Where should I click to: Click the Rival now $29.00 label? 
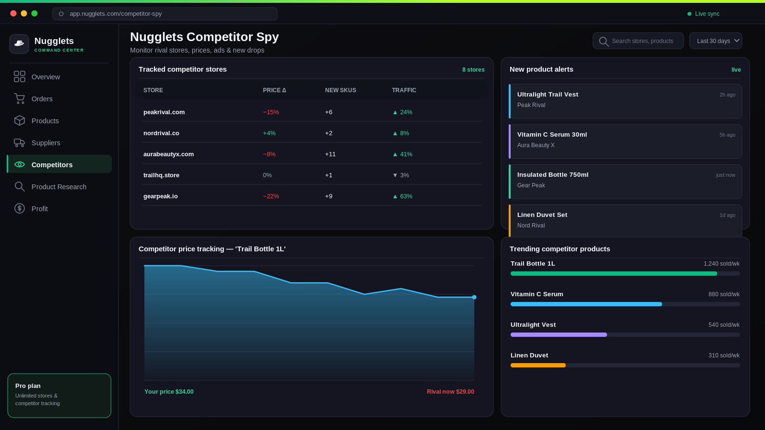pos(450,392)
